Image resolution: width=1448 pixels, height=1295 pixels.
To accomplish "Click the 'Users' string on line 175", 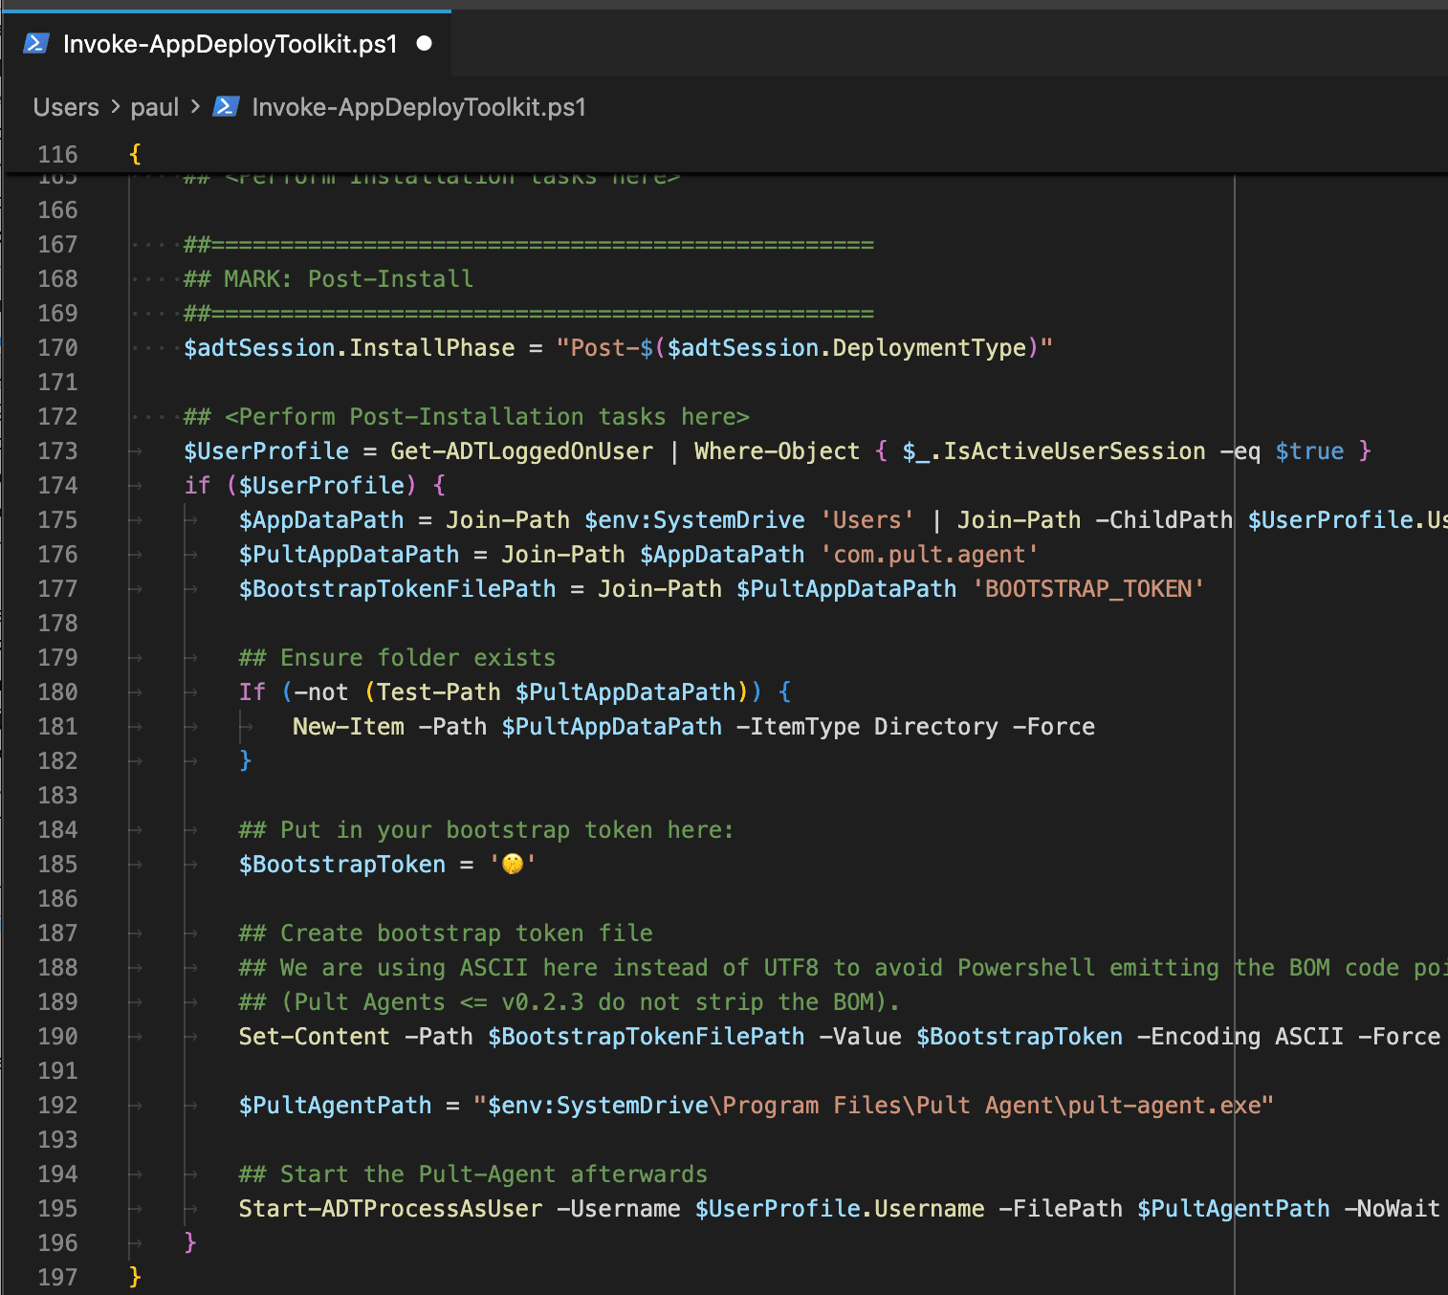I will tap(867, 520).
